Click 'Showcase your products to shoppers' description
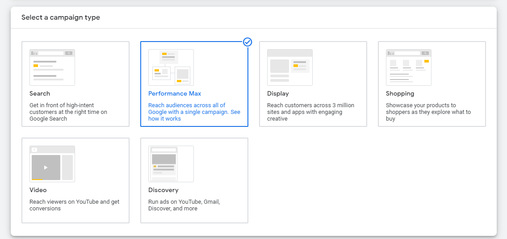Screen dimensions: 507x239 coord(428,112)
